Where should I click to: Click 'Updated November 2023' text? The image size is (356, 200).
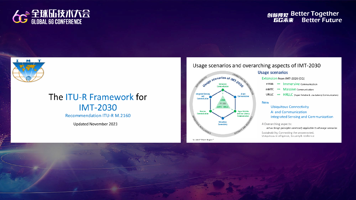(x=95, y=124)
